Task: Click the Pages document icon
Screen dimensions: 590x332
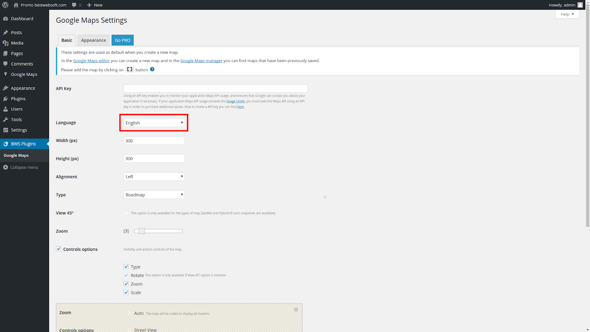Action: coord(6,53)
